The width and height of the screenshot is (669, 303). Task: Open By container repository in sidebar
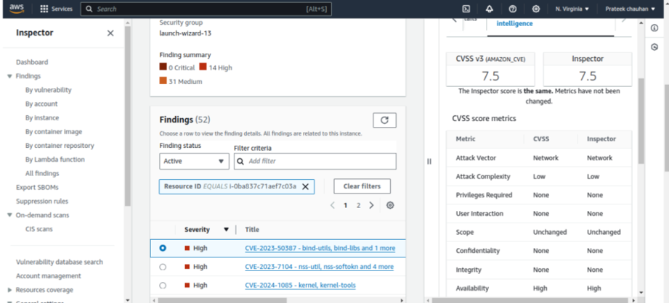pos(60,146)
